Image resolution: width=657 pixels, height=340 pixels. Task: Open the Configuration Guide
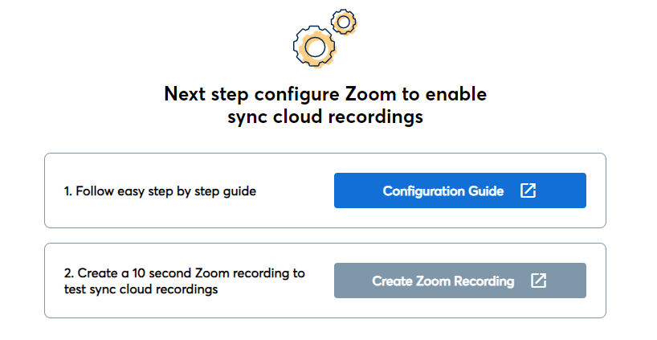pyautogui.click(x=459, y=190)
